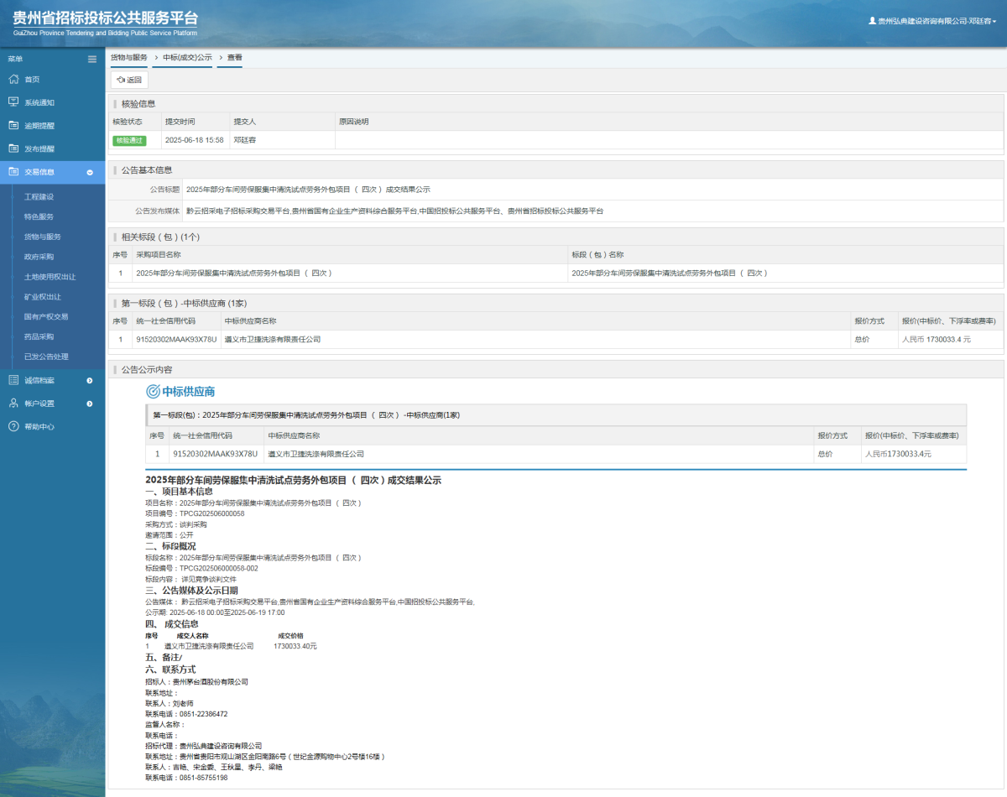Toggle the sidebar hamburger menu icon

pos(92,59)
